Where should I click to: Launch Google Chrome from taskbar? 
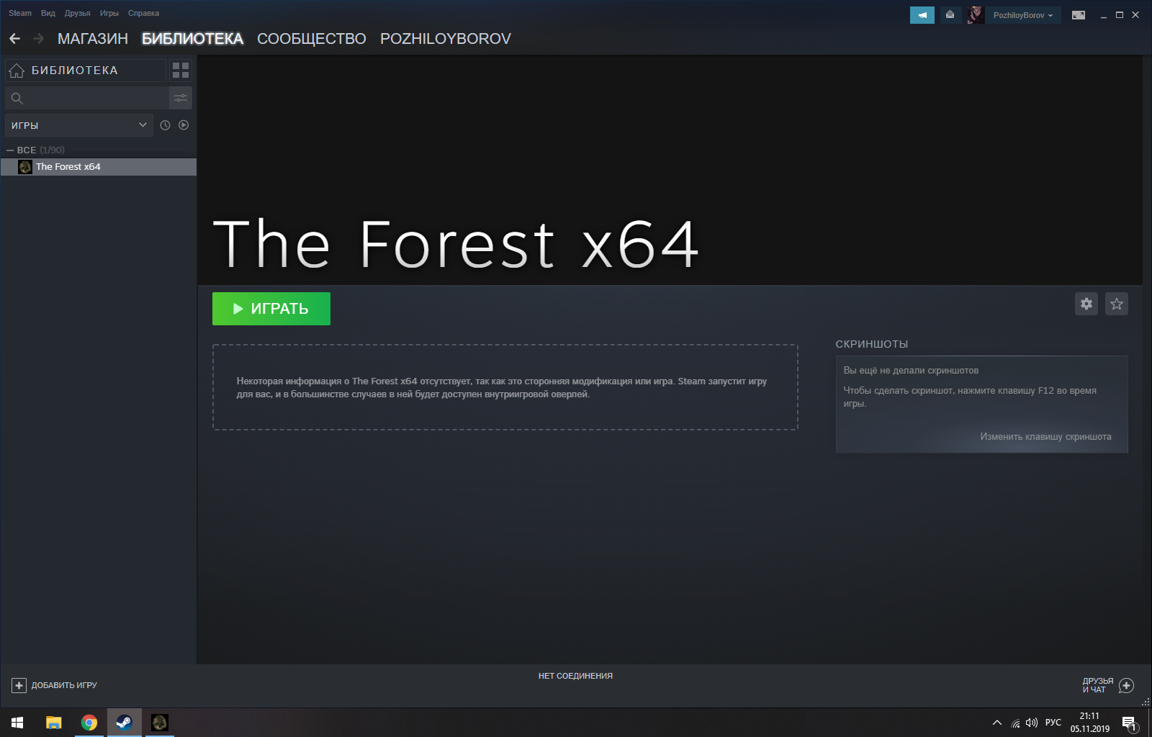pos(89,723)
